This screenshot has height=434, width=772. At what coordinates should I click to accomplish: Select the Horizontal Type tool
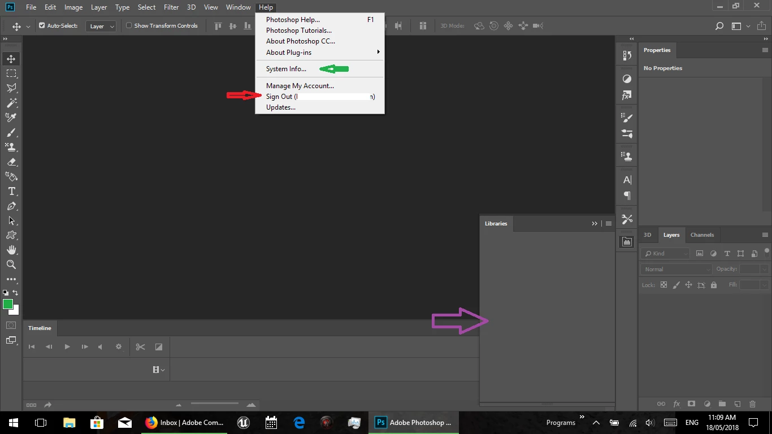[x=11, y=191]
